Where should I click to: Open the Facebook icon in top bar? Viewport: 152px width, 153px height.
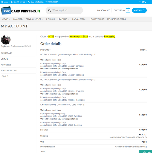[140, 2]
